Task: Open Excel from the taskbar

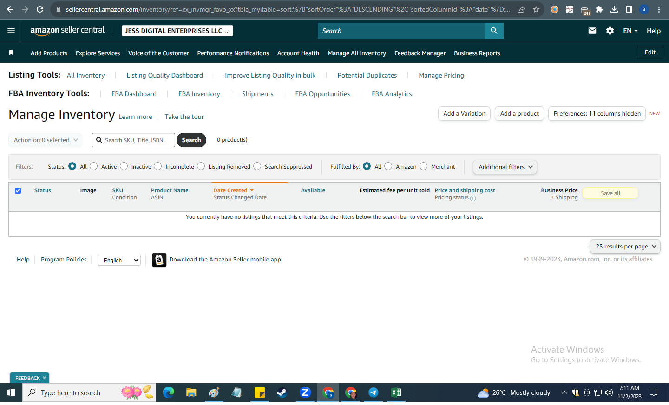Action: (x=396, y=393)
